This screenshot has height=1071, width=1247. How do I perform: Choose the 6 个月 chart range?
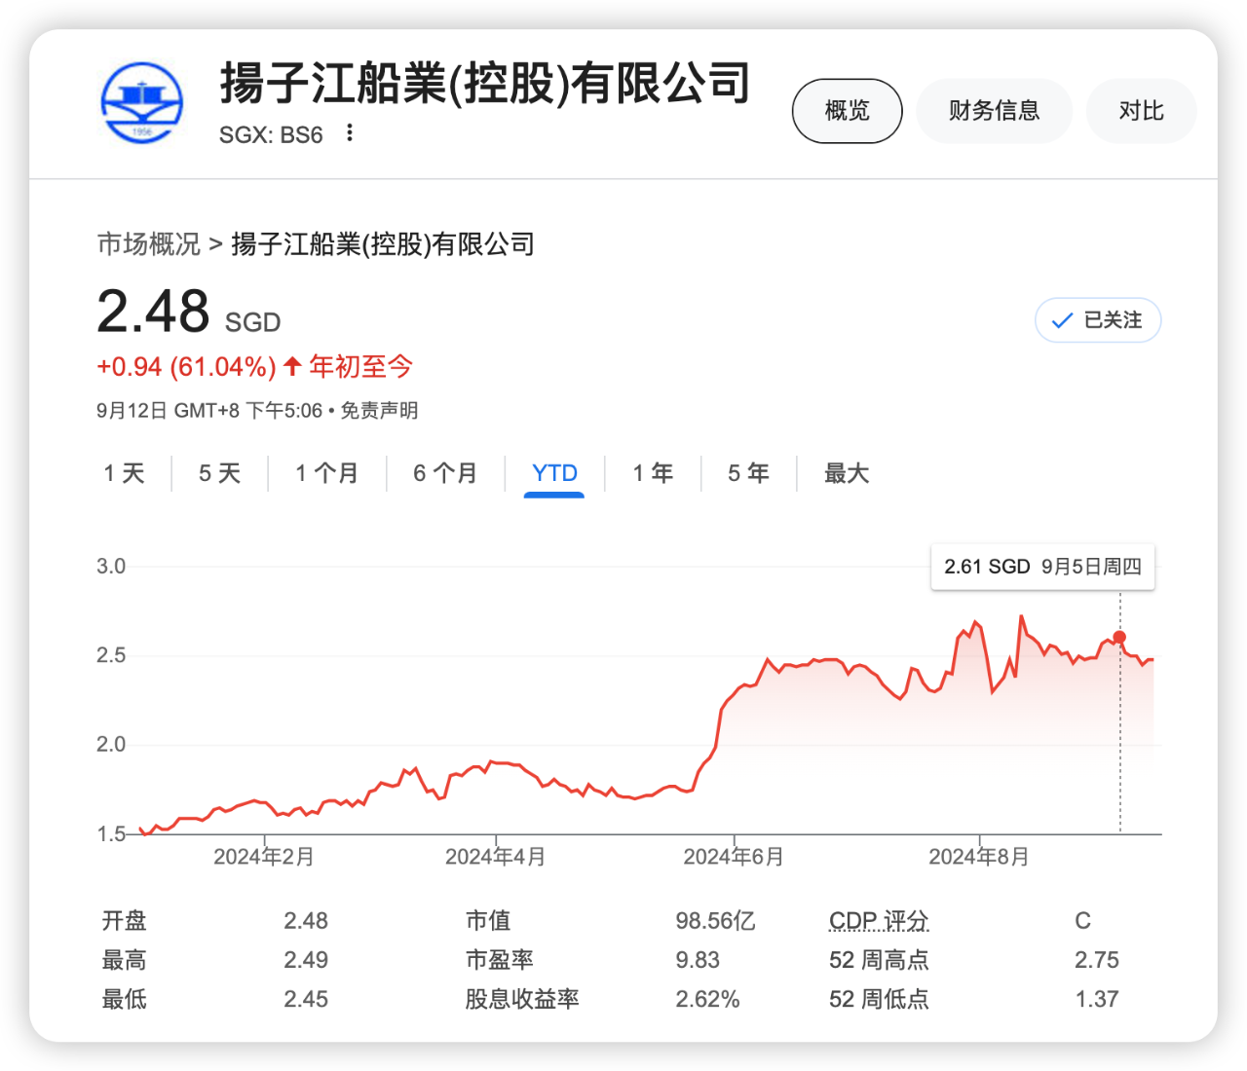coord(445,474)
